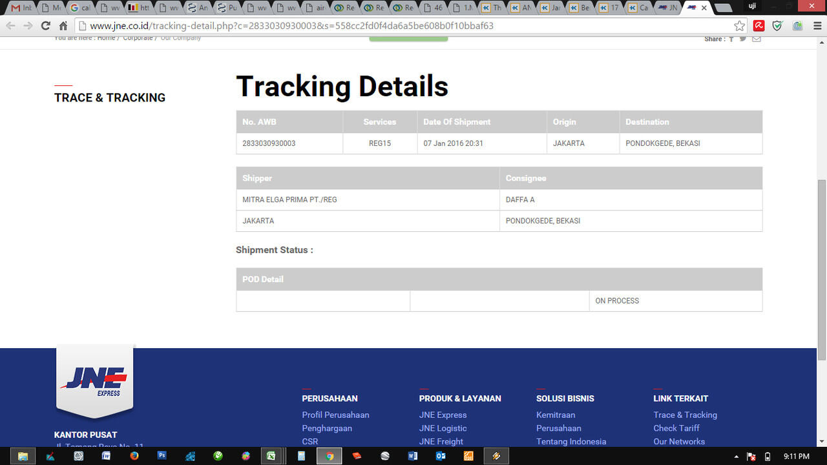Open File Explorer from the taskbar
Screen dimensions: 827x465
[x=23, y=456]
